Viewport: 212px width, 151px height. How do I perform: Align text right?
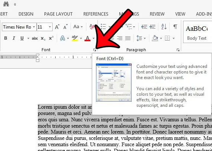[x=120, y=38]
